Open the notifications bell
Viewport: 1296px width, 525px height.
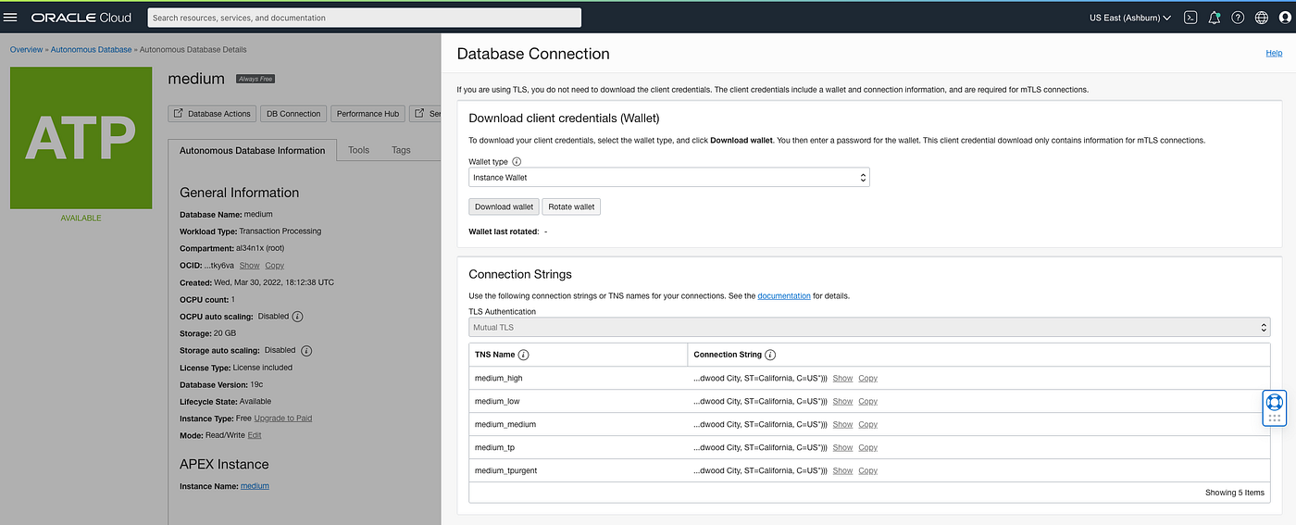pyautogui.click(x=1215, y=18)
